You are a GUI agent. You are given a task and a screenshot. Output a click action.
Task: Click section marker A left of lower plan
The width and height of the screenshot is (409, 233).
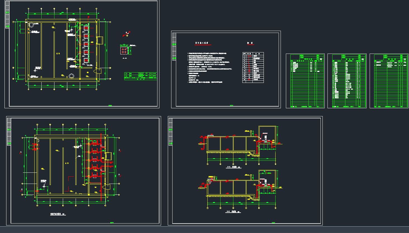[21, 152]
